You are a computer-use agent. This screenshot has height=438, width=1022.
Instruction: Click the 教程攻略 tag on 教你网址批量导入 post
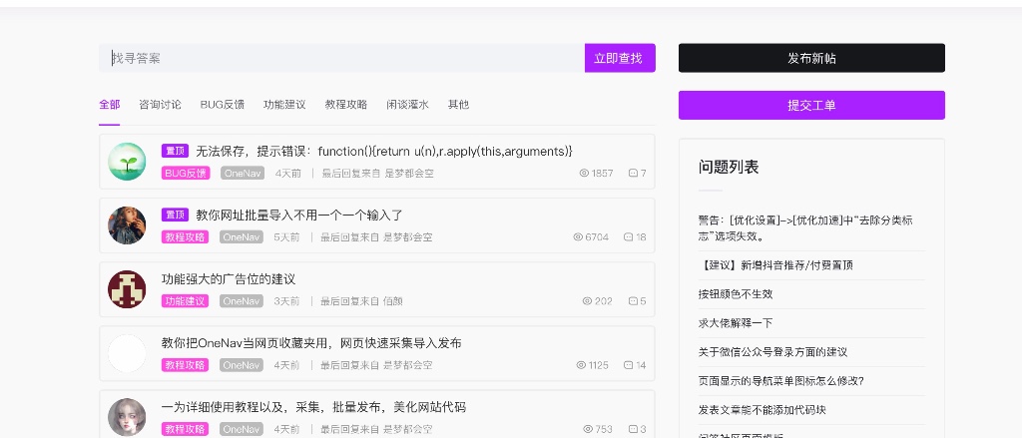pyautogui.click(x=185, y=236)
